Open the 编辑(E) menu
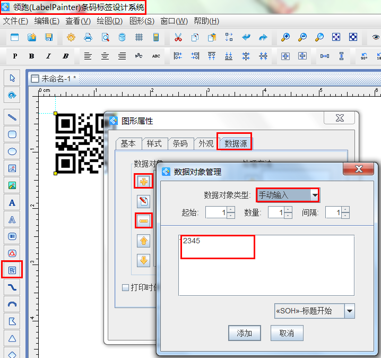Screen dimensions: 381x358 click(x=47, y=21)
